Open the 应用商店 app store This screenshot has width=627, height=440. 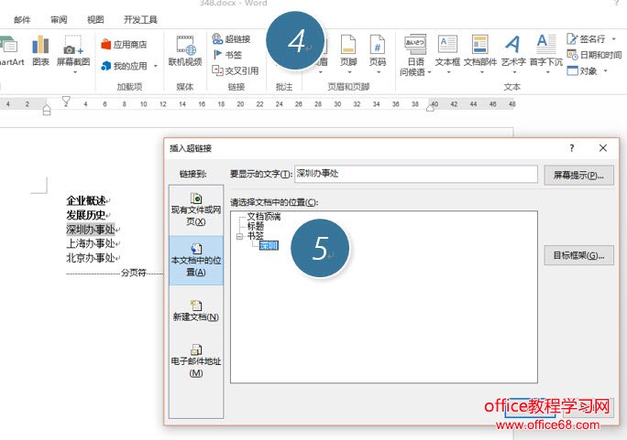click(124, 44)
